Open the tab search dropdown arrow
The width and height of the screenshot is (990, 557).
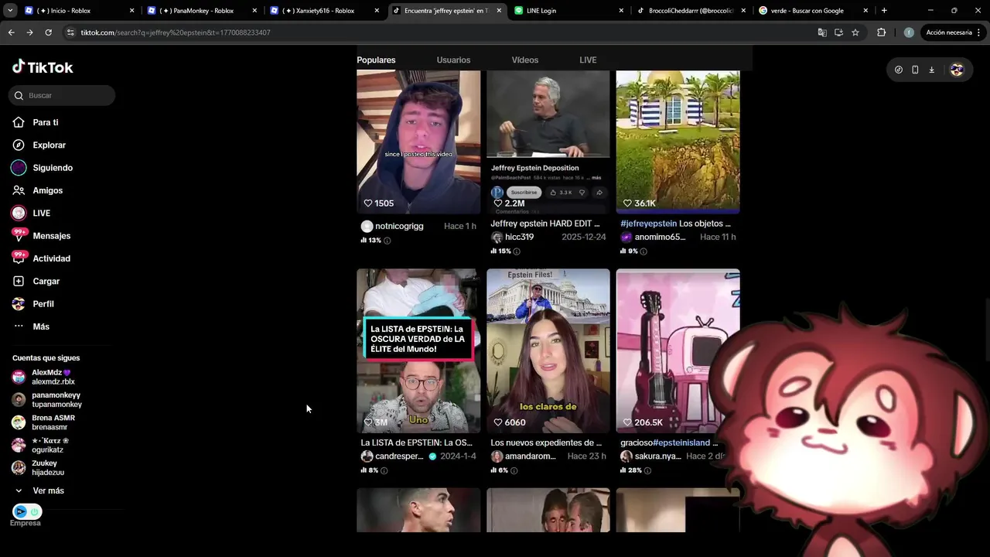[x=10, y=11]
